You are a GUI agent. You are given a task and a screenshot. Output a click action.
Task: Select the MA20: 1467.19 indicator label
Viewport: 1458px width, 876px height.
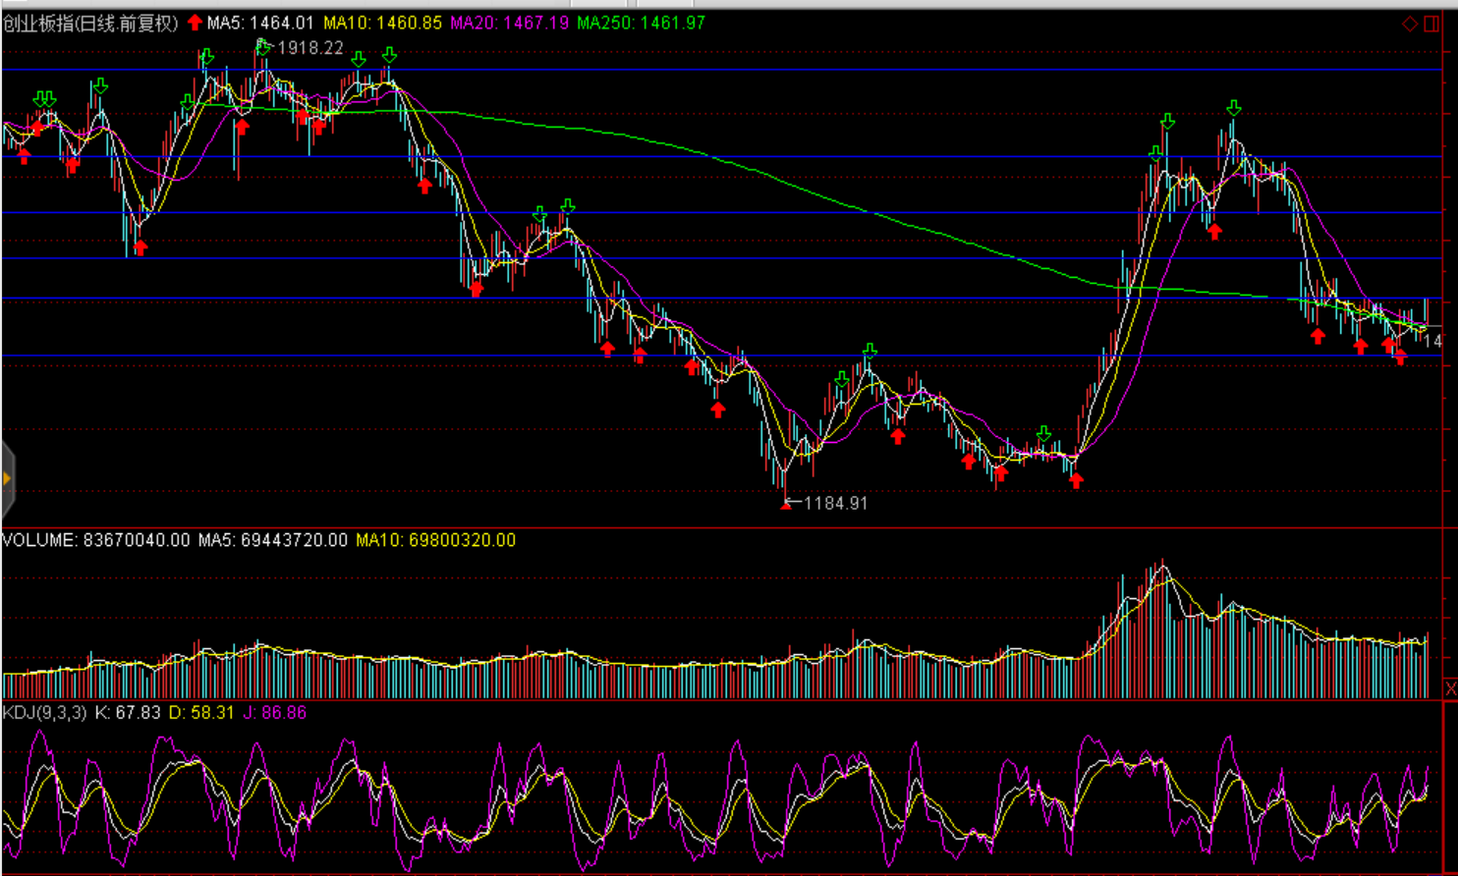[x=509, y=23]
